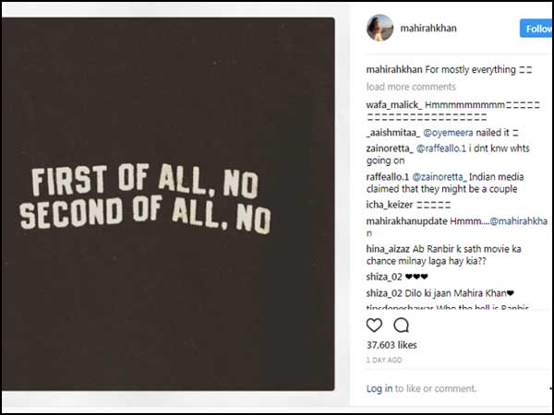Viewport: 554px width, 415px height.
Task: Open _aaishmitaa_ commenter profile
Action: click(392, 133)
